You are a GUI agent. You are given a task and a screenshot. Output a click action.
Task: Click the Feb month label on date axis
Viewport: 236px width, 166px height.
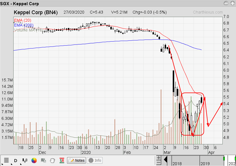[x=127, y=152]
